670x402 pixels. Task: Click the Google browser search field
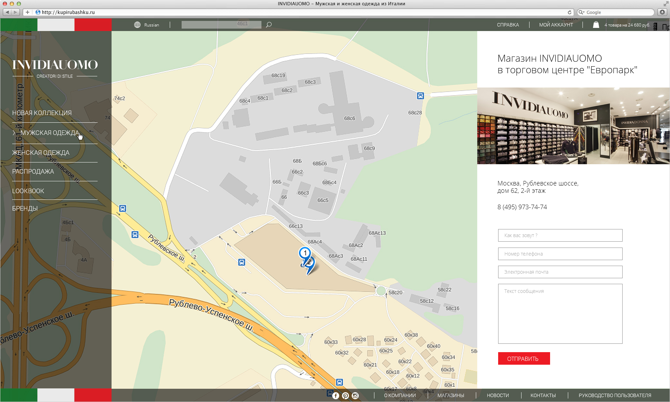pyautogui.click(x=616, y=12)
